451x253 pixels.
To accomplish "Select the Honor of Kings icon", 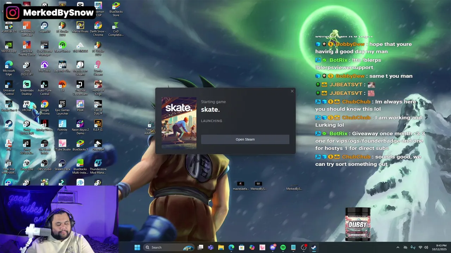I will (98, 88).
